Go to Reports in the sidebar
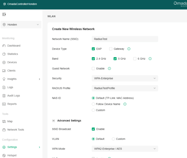The width and height of the screenshot is (187, 158). (12, 104)
